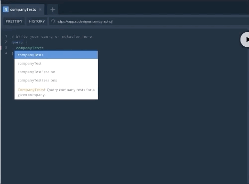249x184 pixels.
Task: Choose companyTestSessions from suggestions
Action: pyautogui.click(x=56, y=80)
